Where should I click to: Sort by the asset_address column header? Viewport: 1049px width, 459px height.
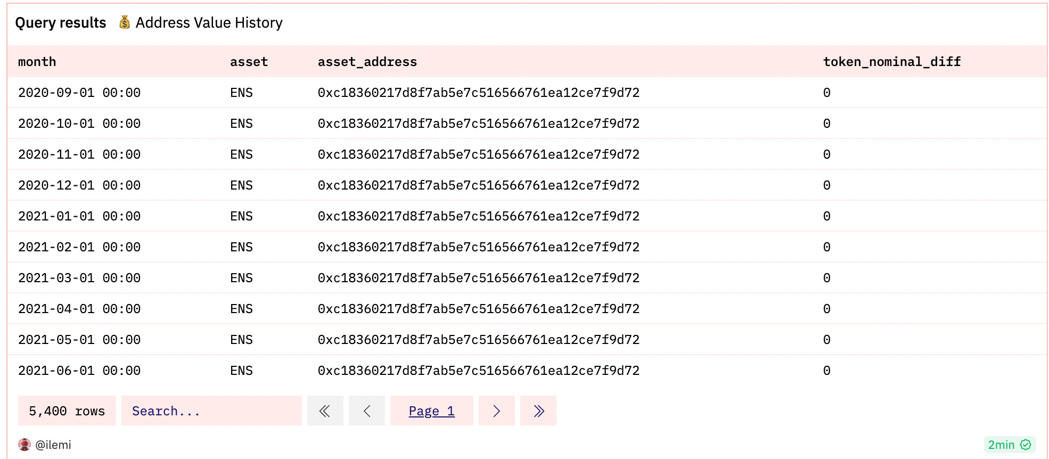(367, 61)
